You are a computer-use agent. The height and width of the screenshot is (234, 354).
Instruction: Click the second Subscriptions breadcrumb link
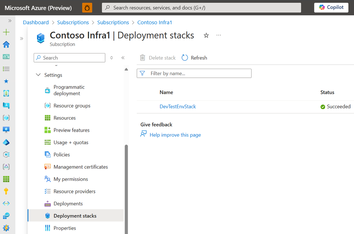click(113, 22)
